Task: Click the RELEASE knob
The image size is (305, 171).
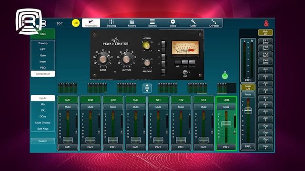Action: (147, 63)
